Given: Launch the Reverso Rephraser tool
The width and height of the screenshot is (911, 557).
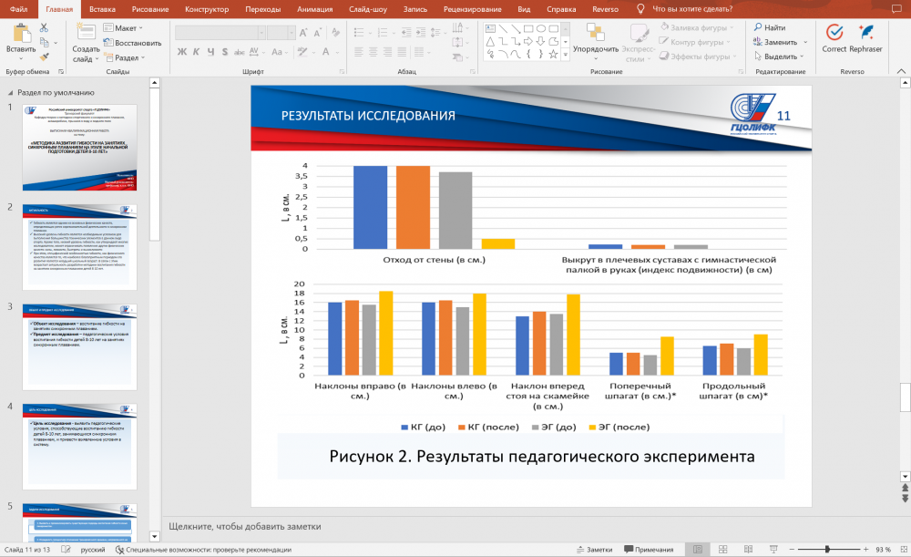Looking at the screenshot, I should click(865, 38).
